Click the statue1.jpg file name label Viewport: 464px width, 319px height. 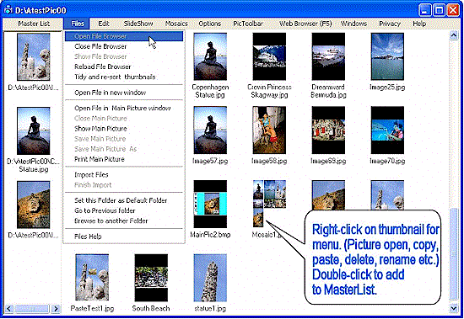(210, 309)
